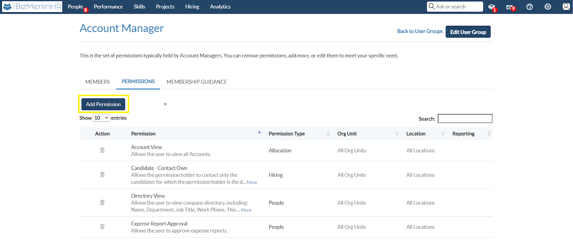Click the Add Permission button
The image size is (573, 240).
point(103,104)
